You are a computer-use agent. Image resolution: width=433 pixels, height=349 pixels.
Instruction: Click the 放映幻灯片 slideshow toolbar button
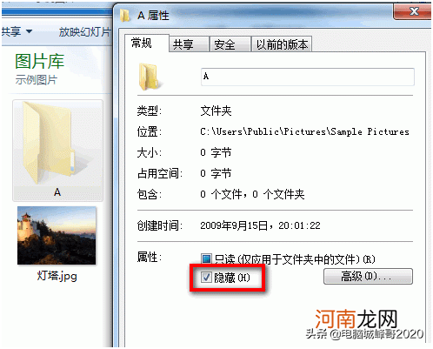[84, 31]
